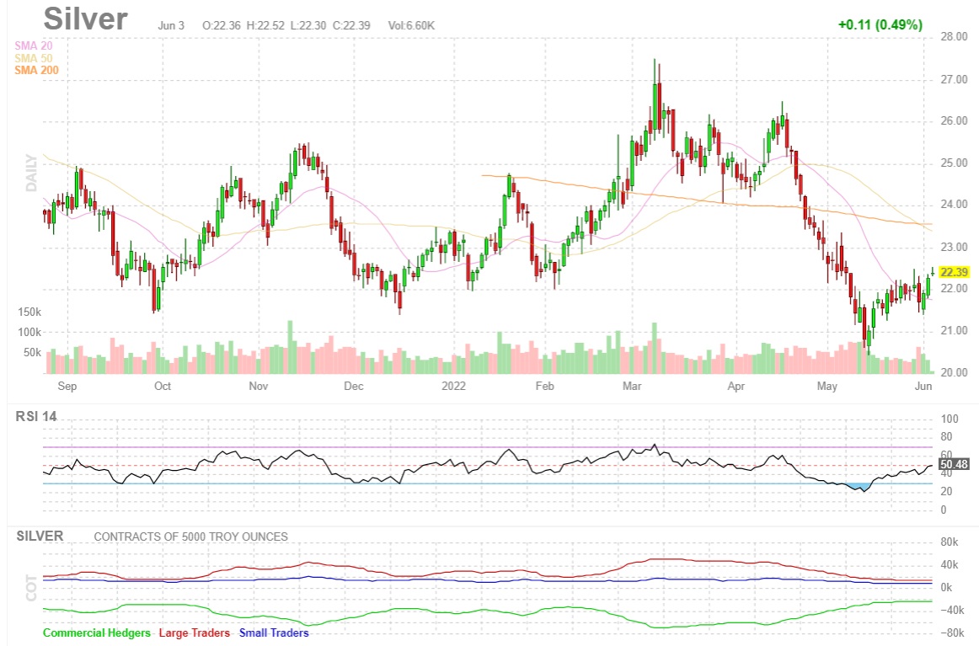Screen dimensions: 979x646
Task: Select the Large Traders legend entry
Action: click(194, 633)
